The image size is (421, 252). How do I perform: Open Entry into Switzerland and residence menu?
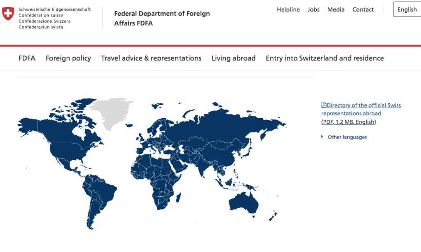(325, 58)
